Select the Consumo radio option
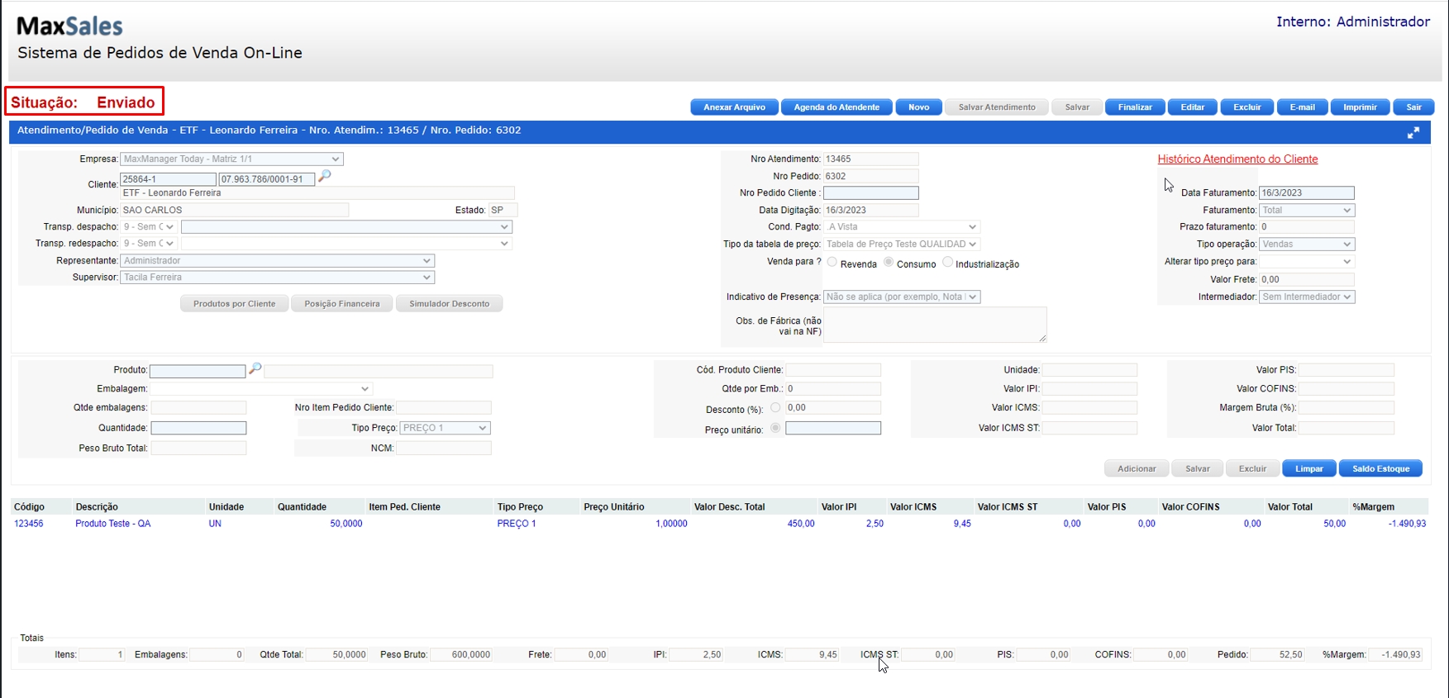The image size is (1449, 698). [x=889, y=263]
